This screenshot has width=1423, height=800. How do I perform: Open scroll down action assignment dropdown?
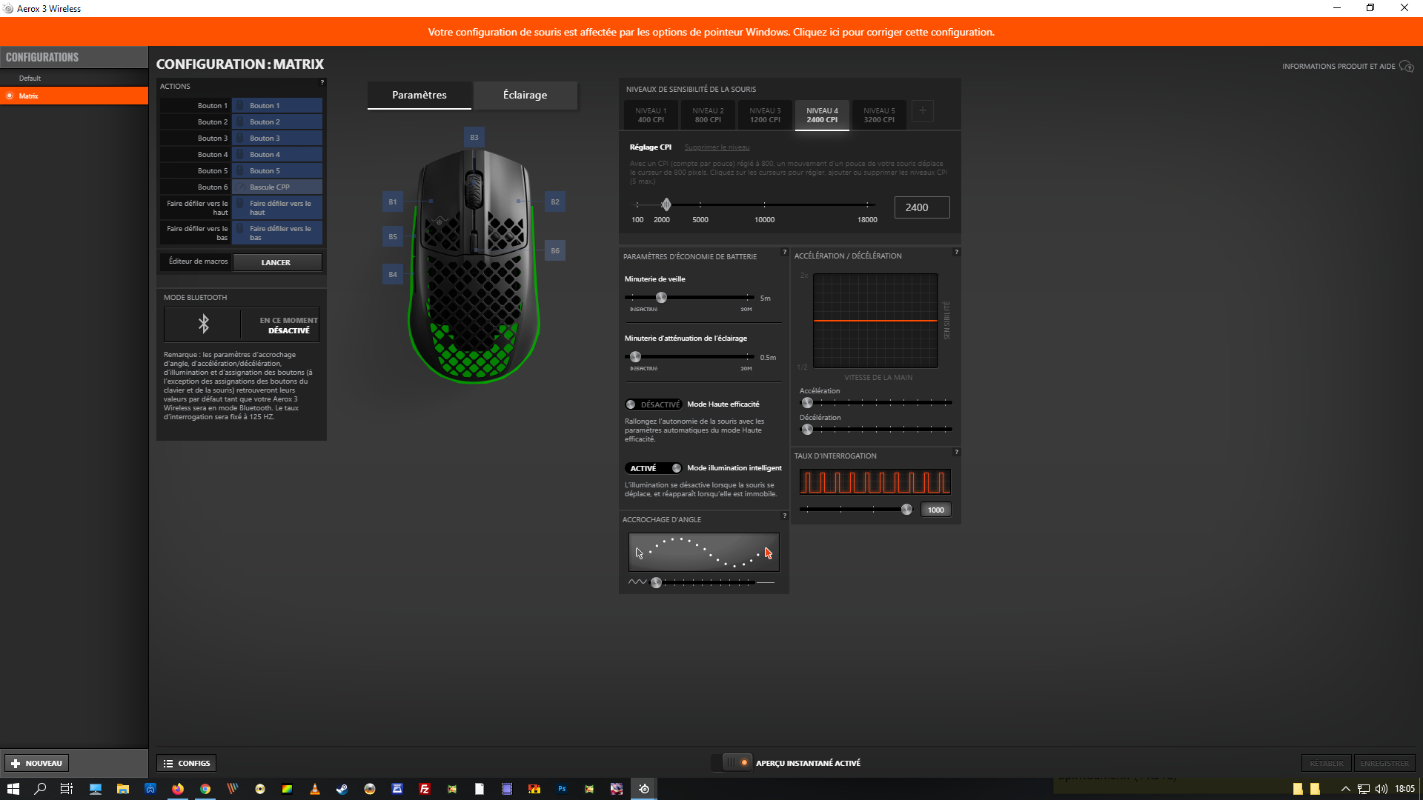[x=278, y=233]
